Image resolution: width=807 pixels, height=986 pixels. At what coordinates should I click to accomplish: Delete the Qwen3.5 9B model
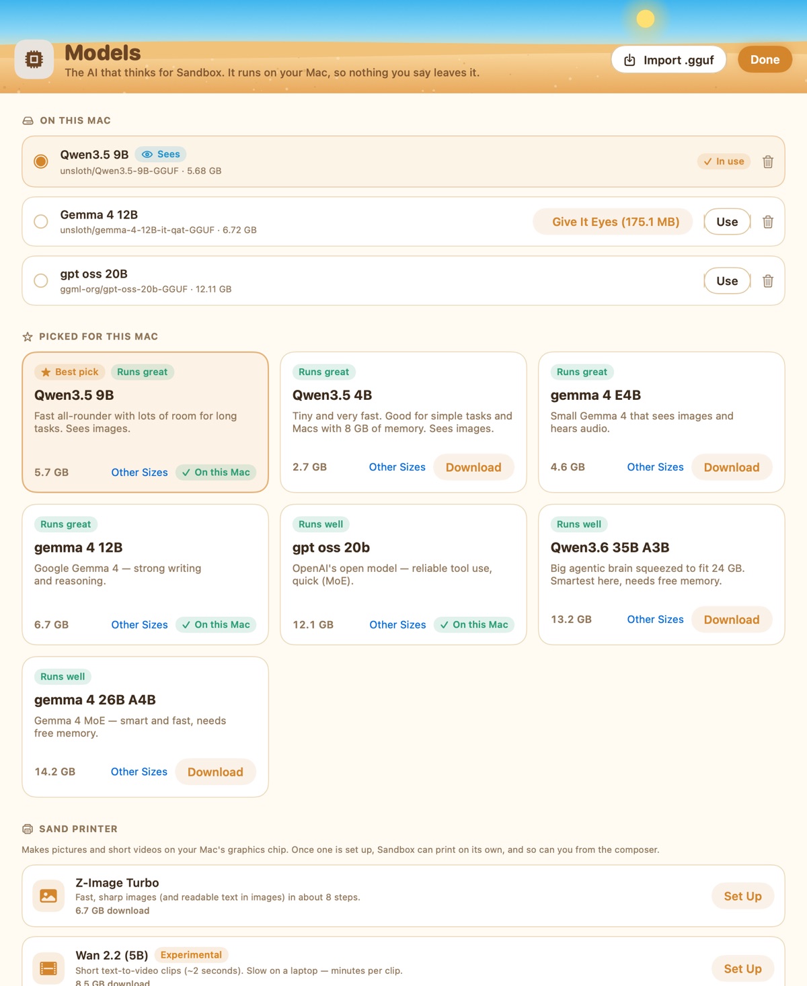click(768, 162)
